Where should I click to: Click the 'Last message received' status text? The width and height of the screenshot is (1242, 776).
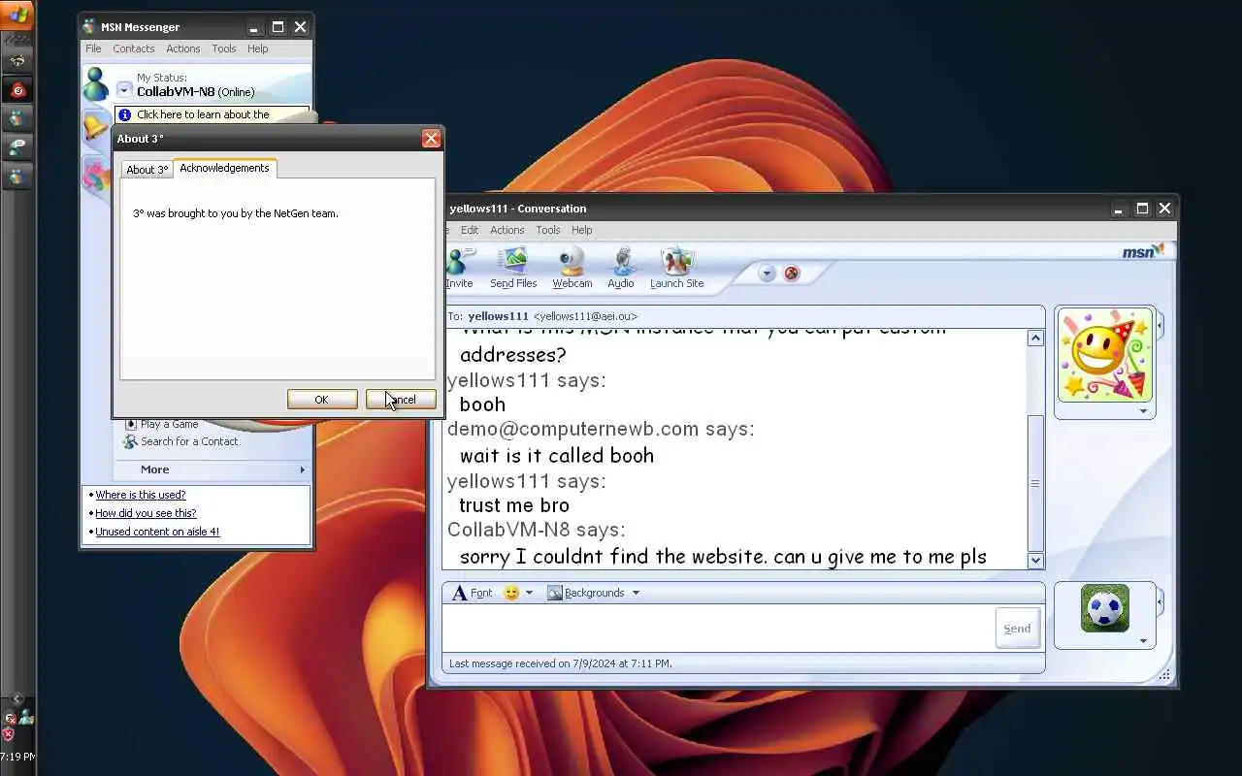[x=560, y=663]
